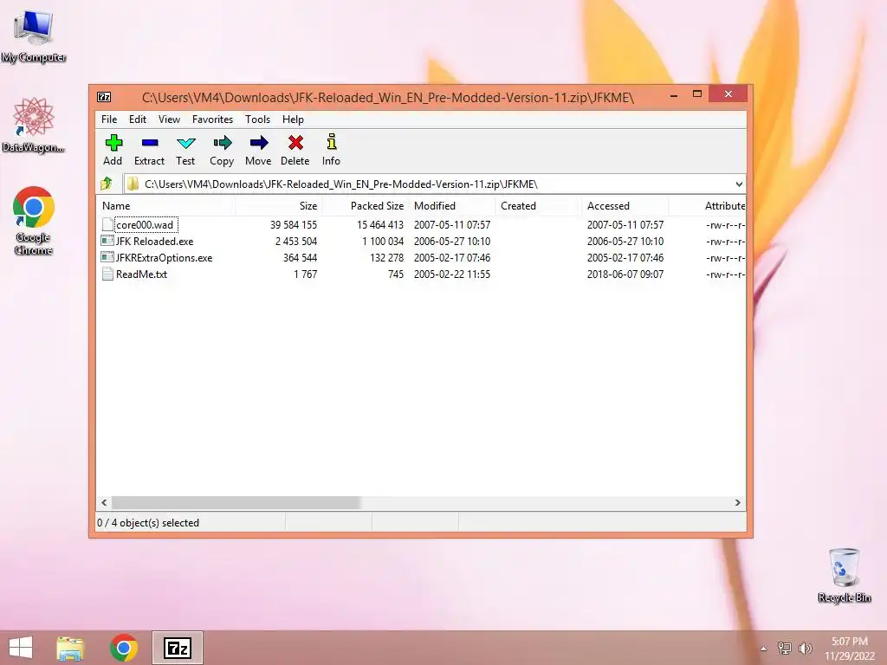The height and width of the screenshot is (665, 887).
Task: Select the core000.wad file name
Action: click(x=145, y=224)
